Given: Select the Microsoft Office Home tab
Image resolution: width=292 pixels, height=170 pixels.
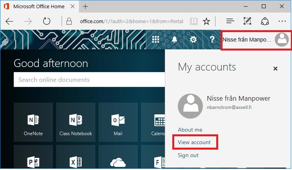Looking at the screenshot, I should tap(40, 7).
